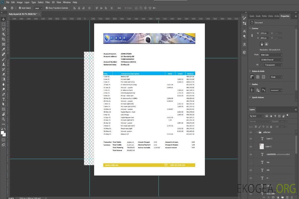The width and height of the screenshot is (299, 199).
Task: Open the Glyphs panel icon
Action: tap(244, 44)
